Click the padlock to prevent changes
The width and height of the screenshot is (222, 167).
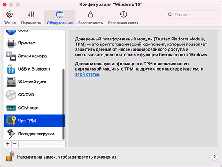(10, 156)
